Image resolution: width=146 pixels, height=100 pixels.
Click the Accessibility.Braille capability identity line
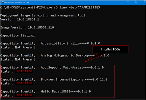(x=50, y=43)
